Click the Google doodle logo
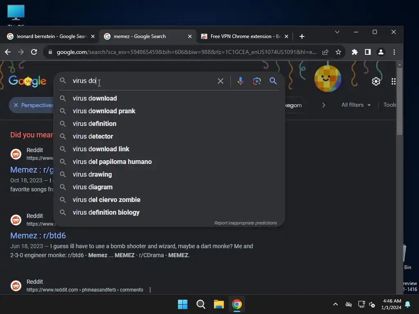The width and height of the screenshot is (419, 314). [x=27, y=81]
